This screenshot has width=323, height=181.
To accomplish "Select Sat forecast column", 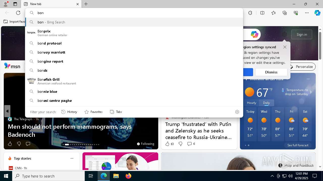I will [305, 124].
